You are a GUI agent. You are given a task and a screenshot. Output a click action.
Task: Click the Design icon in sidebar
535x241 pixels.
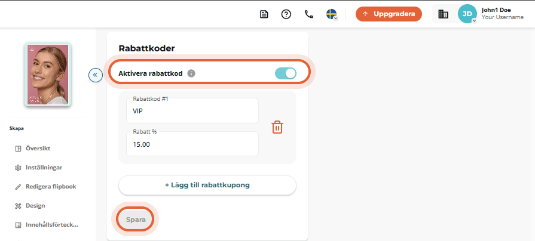(18, 206)
